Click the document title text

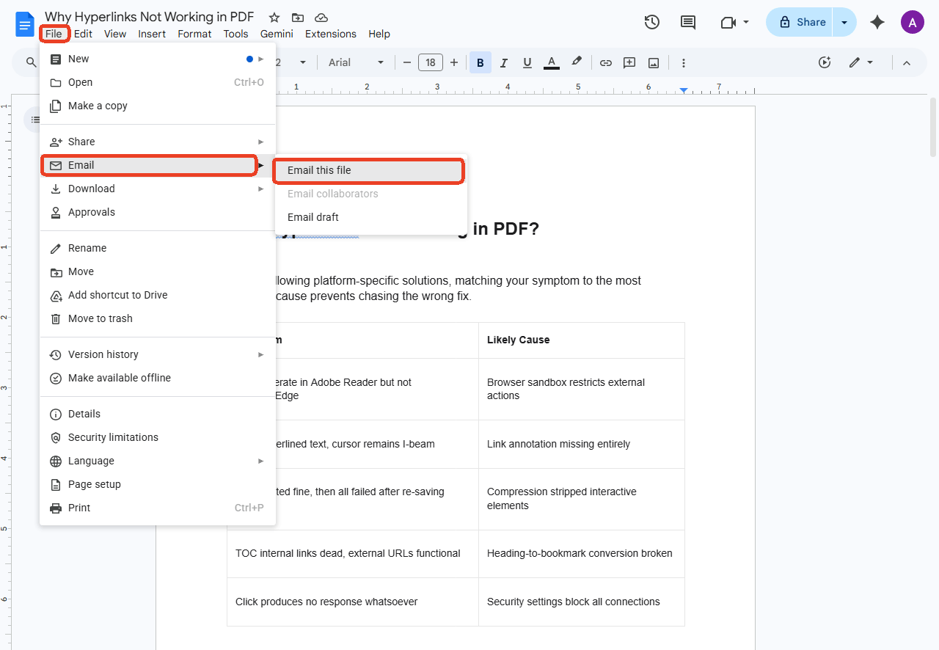coord(150,17)
